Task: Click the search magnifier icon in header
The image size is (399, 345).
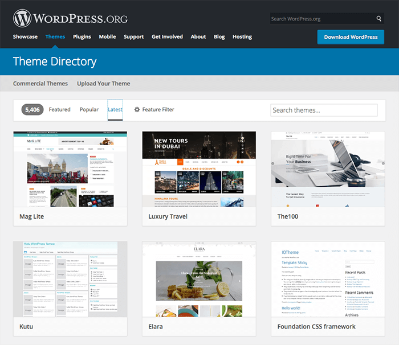Action: (378, 19)
